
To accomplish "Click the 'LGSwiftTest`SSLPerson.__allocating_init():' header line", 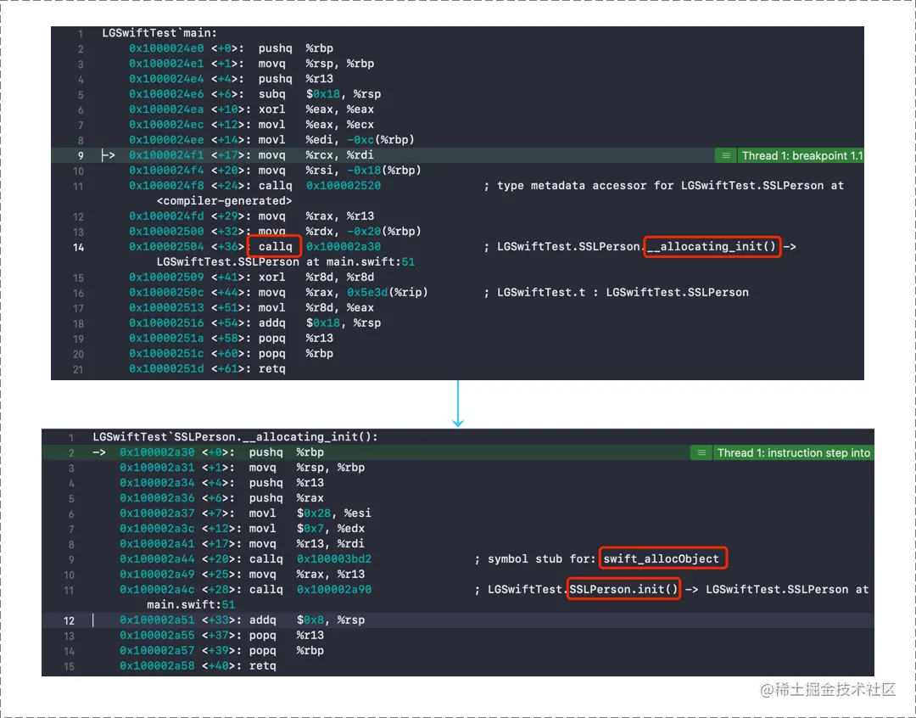I will pos(235,437).
